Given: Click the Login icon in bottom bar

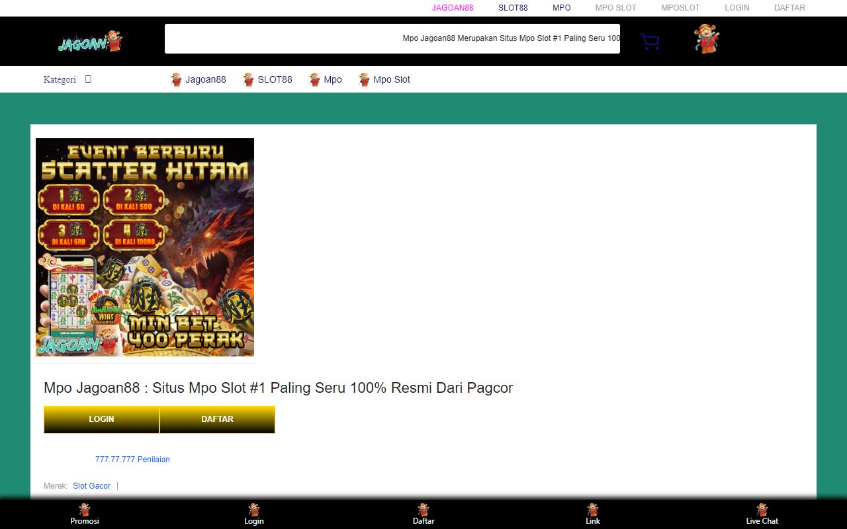Looking at the screenshot, I should click(254, 510).
